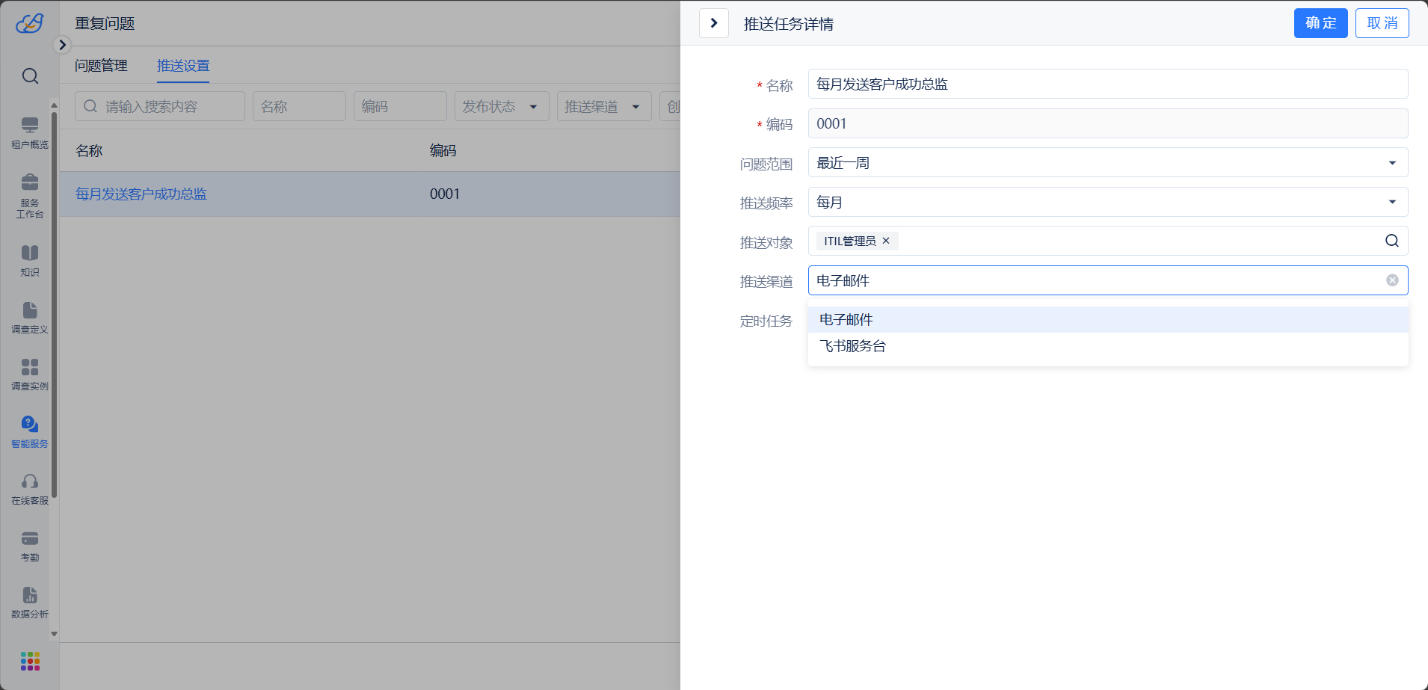The image size is (1428, 690).
Task: Click the 确定 button
Action: [x=1320, y=23]
